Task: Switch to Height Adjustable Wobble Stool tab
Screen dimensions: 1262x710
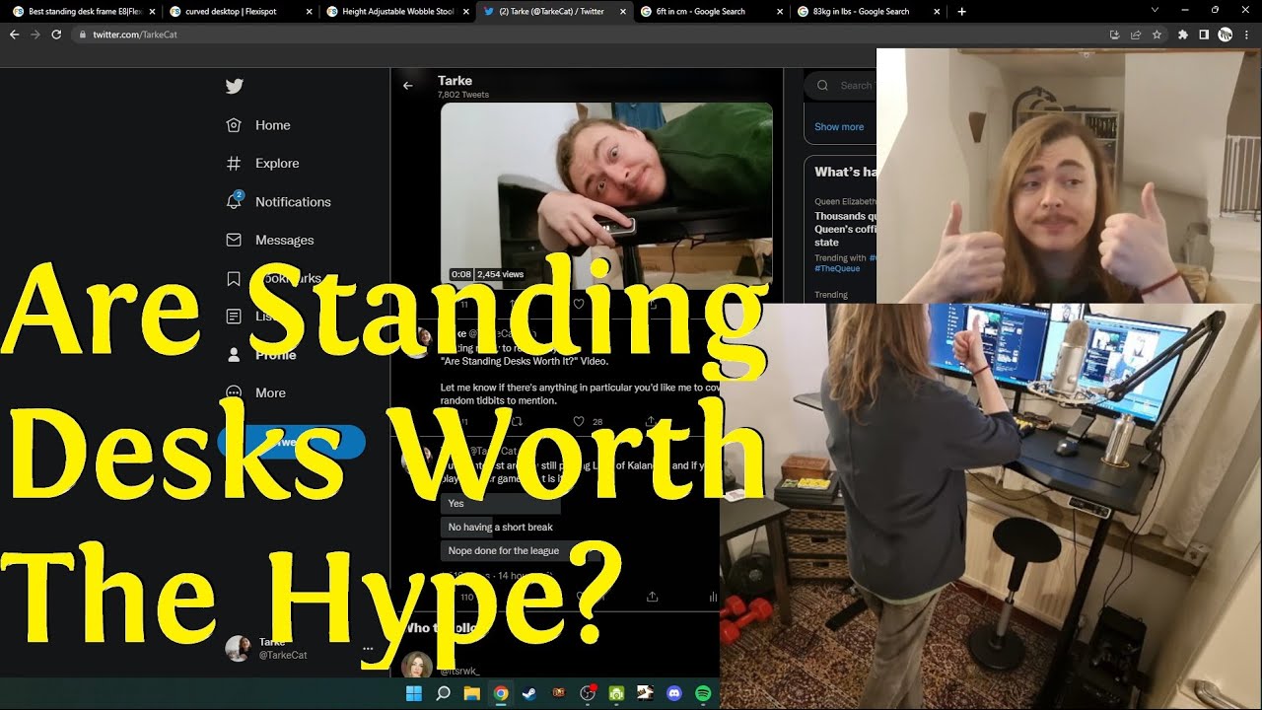Action: (x=396, y=12)
